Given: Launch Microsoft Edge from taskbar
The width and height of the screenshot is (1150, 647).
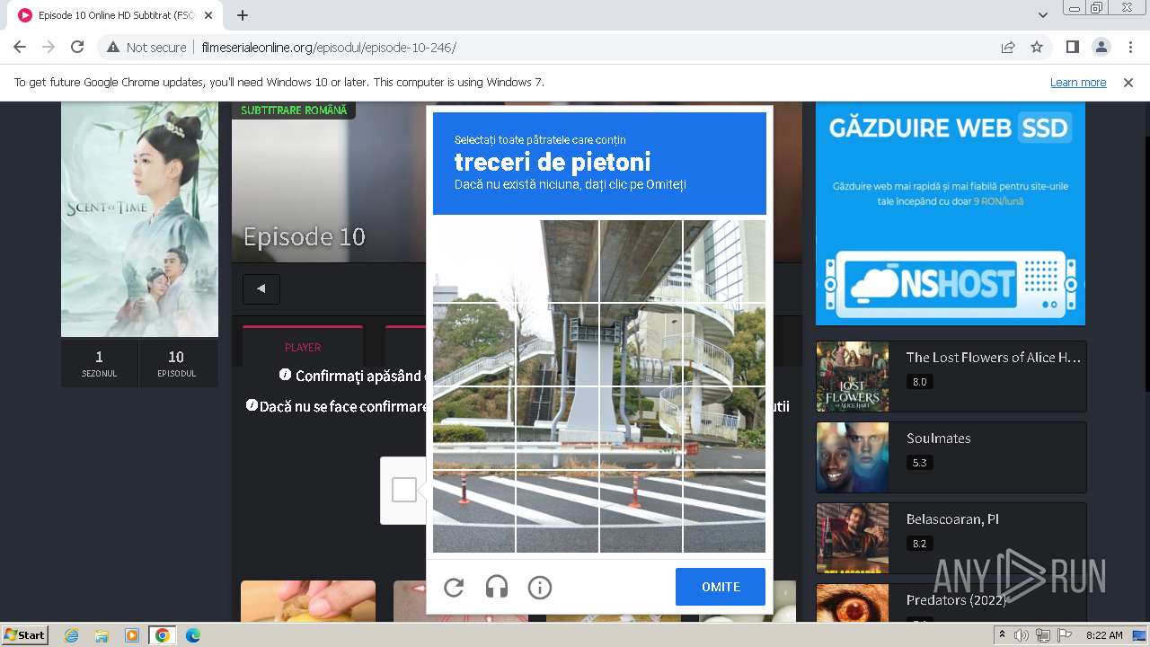Looking at the screenshot, I should 193,635.
